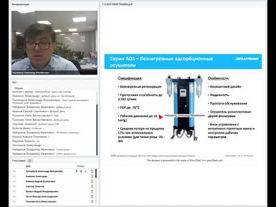The image size is (276, 207).
Task: Select participant Титов Максим Александрович in list
Action: coord(41,197)
